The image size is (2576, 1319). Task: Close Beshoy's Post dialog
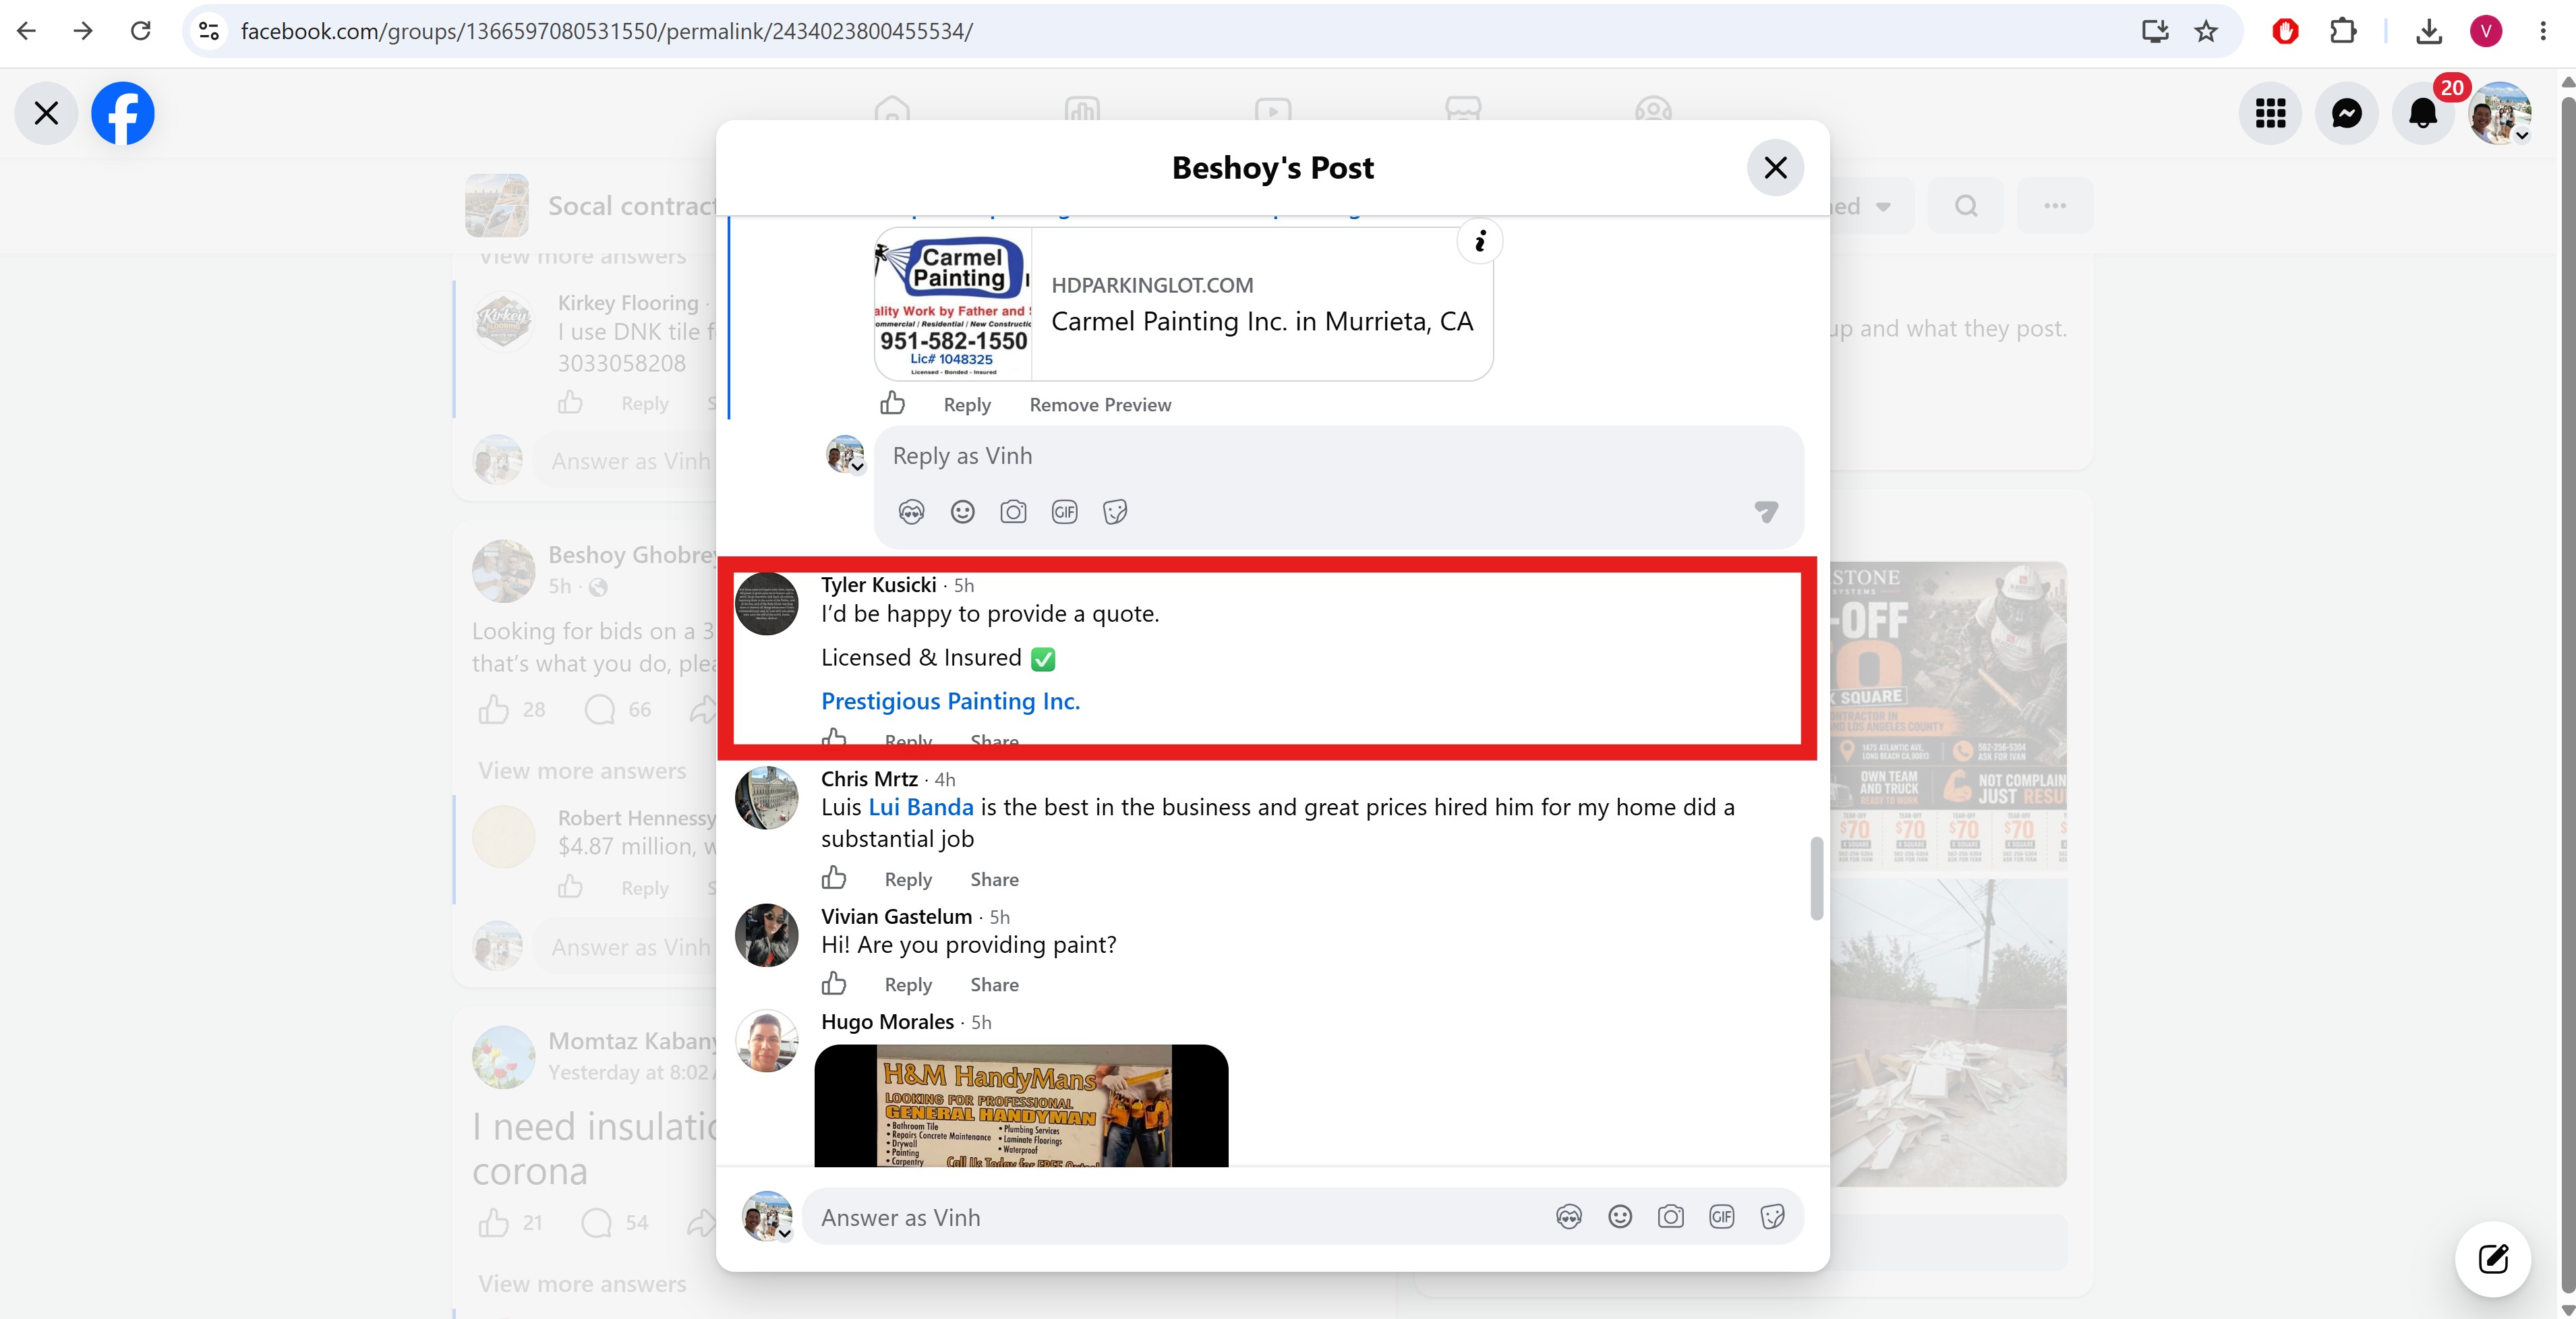pyautogui.click(x=1775, y=167)
